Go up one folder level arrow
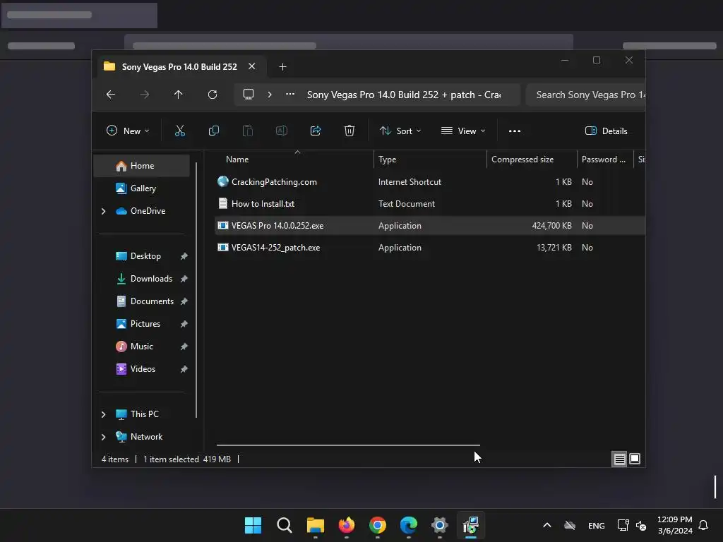This screenshot has width=723, height=542. tap(179, 95)
